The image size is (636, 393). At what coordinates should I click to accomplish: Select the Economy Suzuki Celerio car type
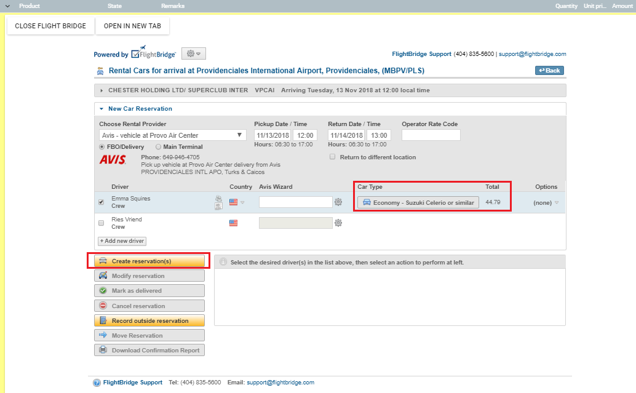point(418,202)
